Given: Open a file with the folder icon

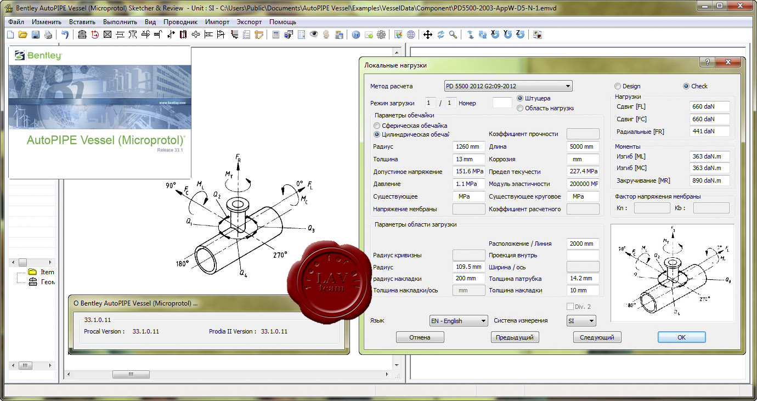Looking at the screenshot, I should coord(23,35).
